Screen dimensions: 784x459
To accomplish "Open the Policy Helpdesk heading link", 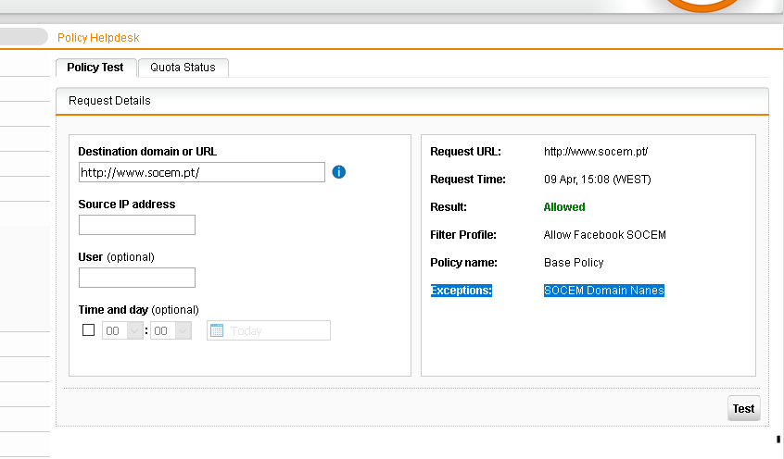I will [98, 37].
